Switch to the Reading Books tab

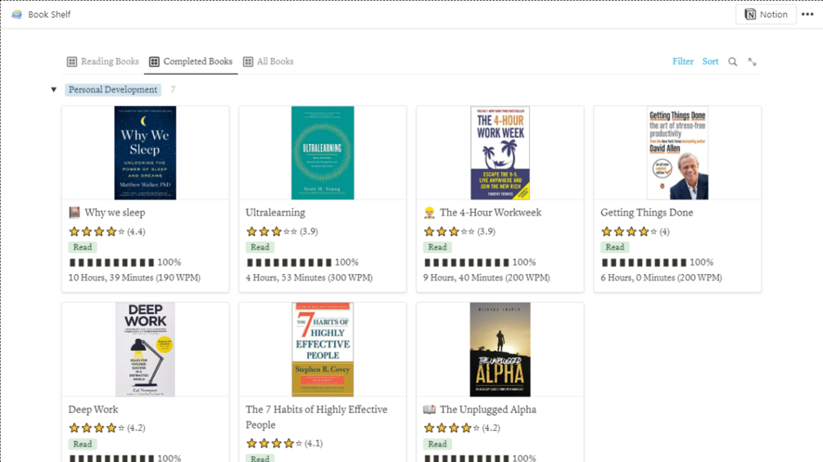point(110,61)
